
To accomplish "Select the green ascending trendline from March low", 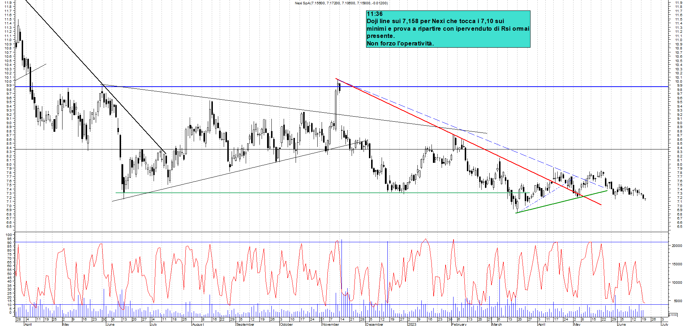I will pyautogui.click(x=561, y=202).
